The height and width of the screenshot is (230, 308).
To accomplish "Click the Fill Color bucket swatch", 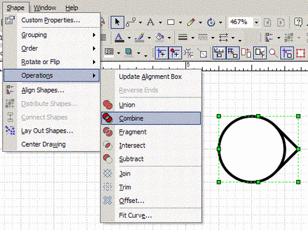I will click(x=160, y=38).
